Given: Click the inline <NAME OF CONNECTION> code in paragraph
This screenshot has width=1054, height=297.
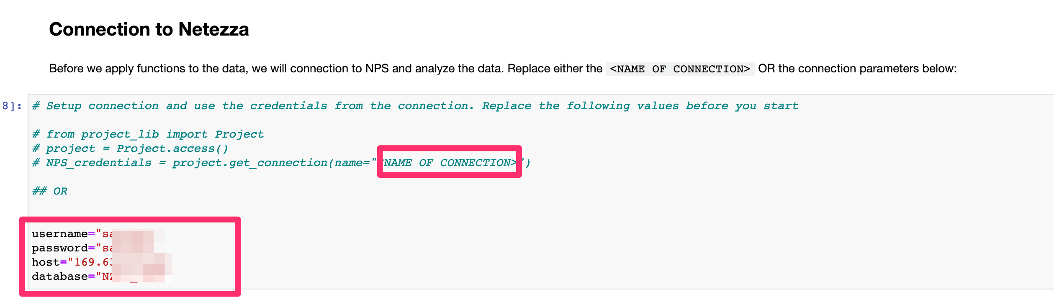Looking at the screenshot, I should click(680, 69).
